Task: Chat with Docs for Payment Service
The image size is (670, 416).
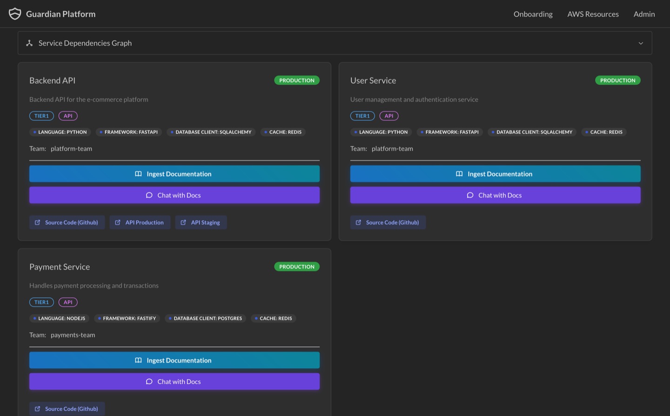Action: coord(174,382)
